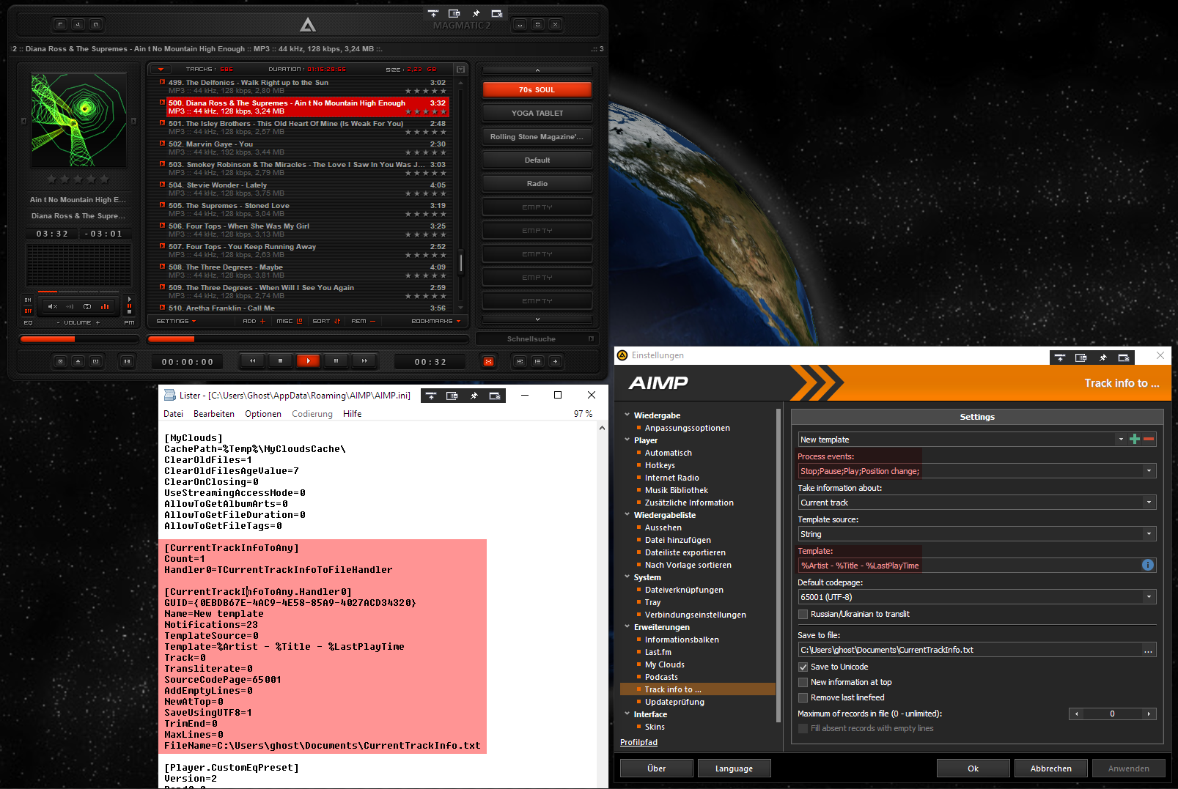Viewport: 1178px width, 789px height.
Task: Uncheck the Save to Unicode checkbox
Action: [803, 667]
